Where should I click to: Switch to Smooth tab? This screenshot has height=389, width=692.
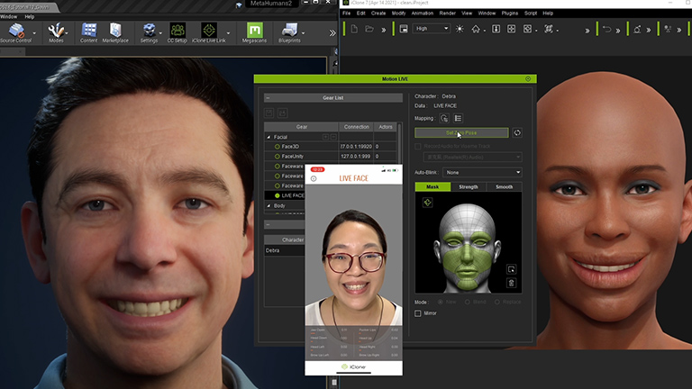pyautogui.click(x=504, y=187)
